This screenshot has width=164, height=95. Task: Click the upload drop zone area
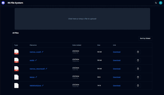82,19
